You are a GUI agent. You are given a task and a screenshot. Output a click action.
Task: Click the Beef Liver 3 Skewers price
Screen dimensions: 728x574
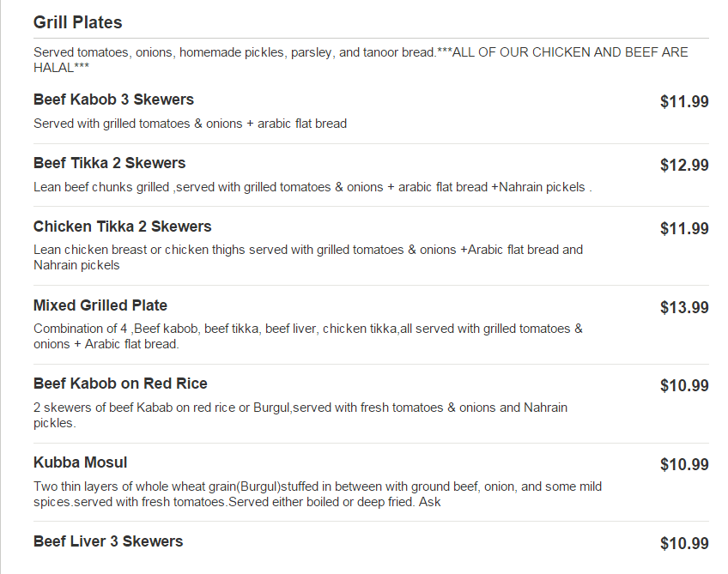click(684, 544)
